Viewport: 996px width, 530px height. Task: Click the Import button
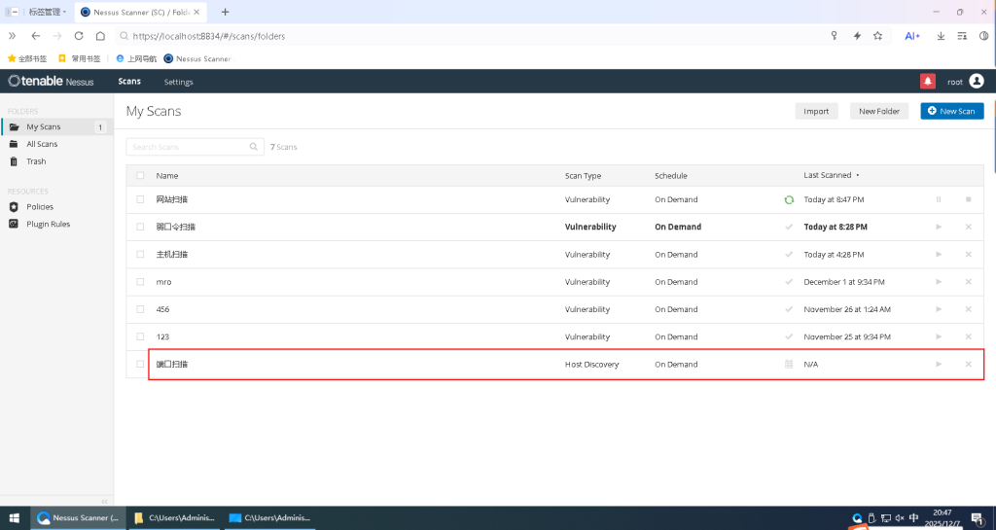point(816,111)
